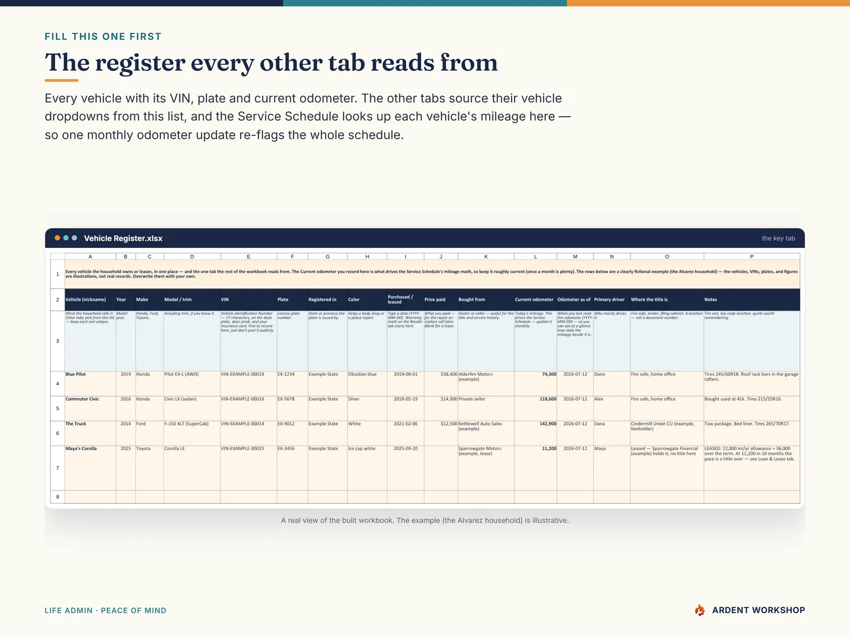This screenshot has width=850, height=637.
Task: Click the 'Color' header cell
Action: pos(367,299)
